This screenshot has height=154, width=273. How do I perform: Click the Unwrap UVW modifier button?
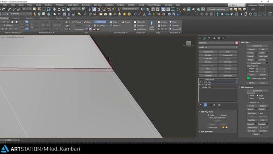tap(228, 55)
